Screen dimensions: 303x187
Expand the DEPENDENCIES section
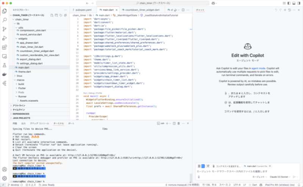tap(39, 114)
